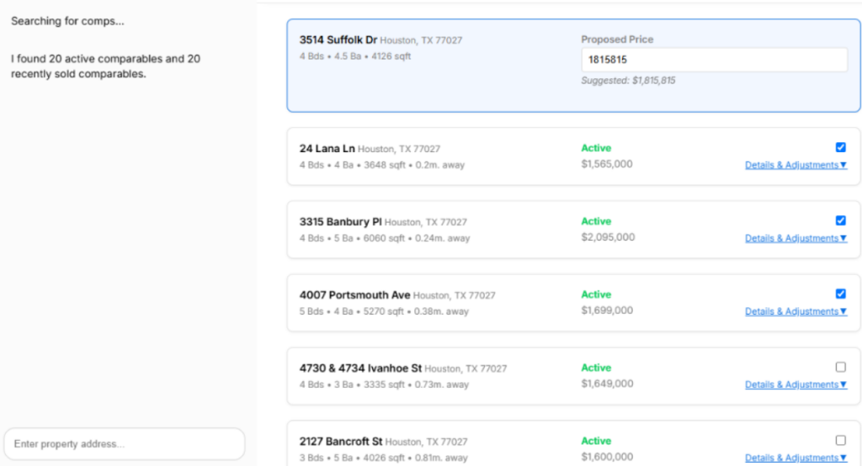Uncheck the 24 Lana Ln comparable checkbox
The width and height of the screenshot is (862, 466).
pyautogui.click(x=840, y=147)
